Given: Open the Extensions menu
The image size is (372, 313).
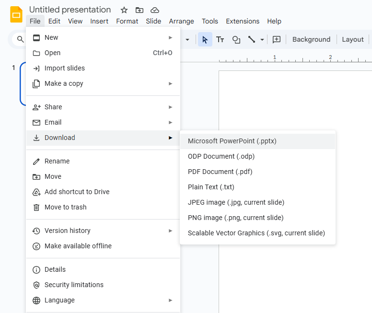Looking at the screenshot, I should click(x=243, y=21).
